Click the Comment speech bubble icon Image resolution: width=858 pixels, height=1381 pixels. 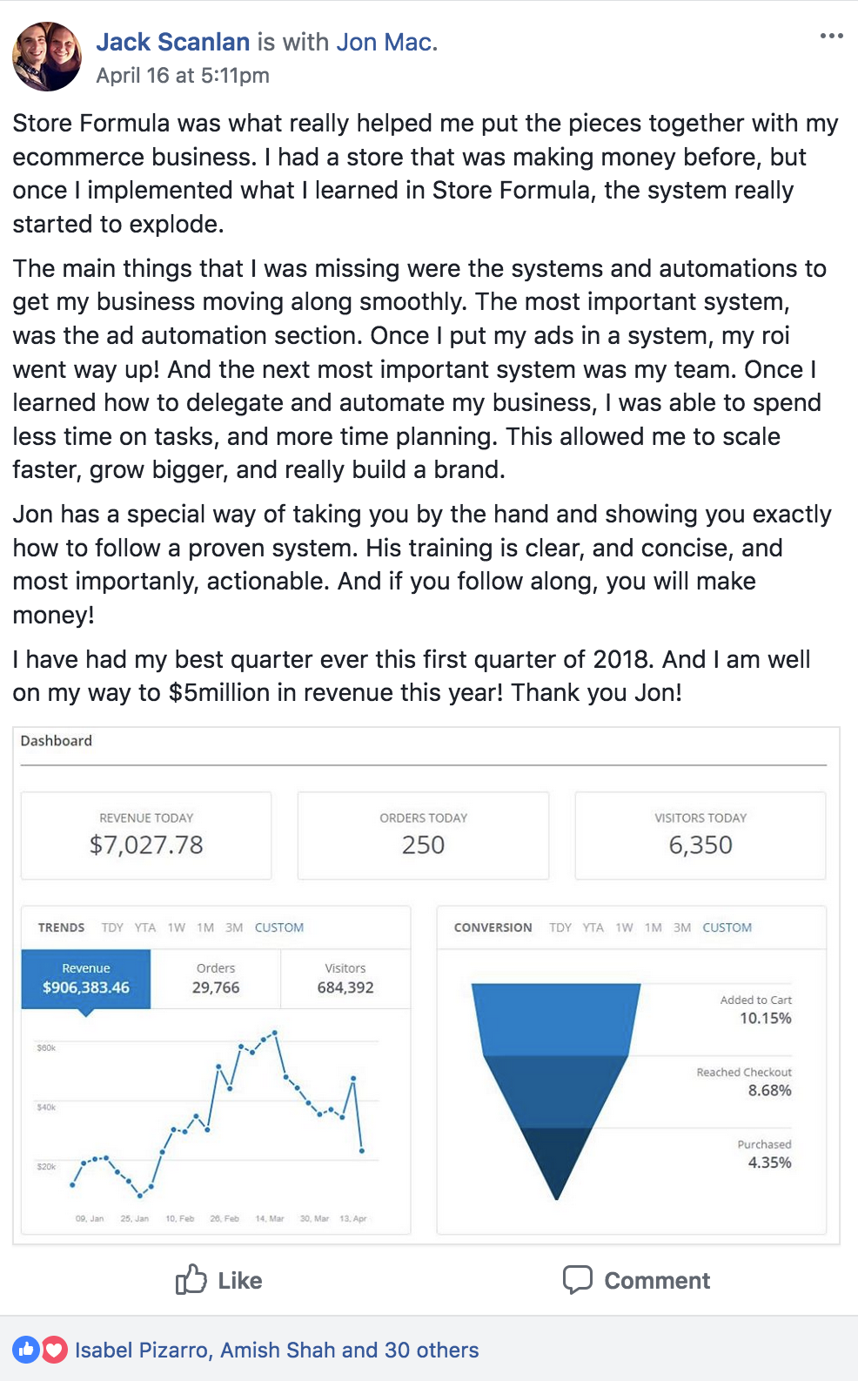click(x=577, y=1279)
